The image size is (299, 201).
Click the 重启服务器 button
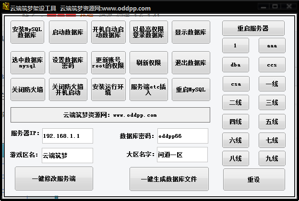253,28
